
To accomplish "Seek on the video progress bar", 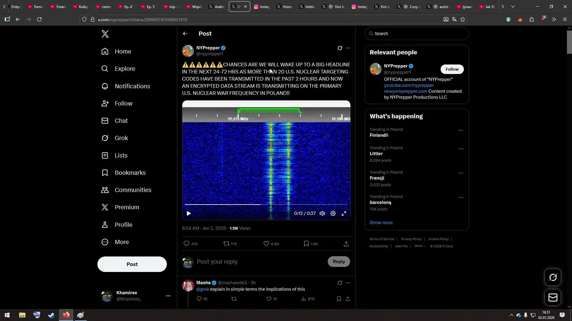I will pyautogui.click(x=266, y=205).
